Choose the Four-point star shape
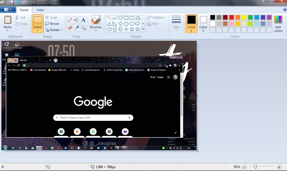Screen dimensions: 287x171 126,29
